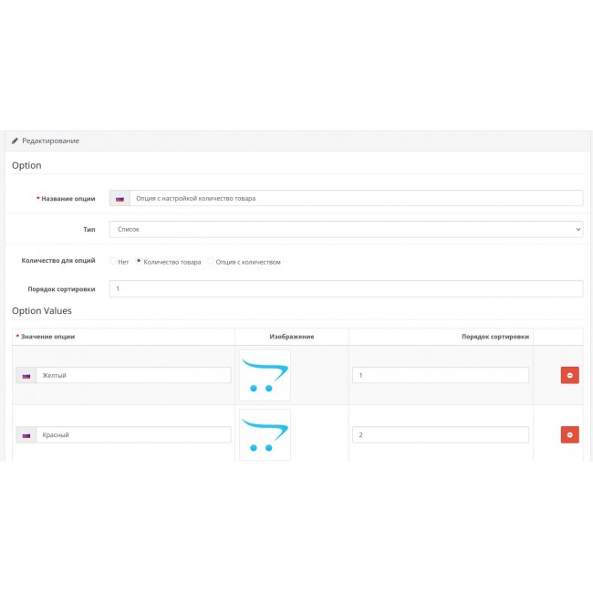Click the flag icon beside Желтый value

click(x=26, y=375)
